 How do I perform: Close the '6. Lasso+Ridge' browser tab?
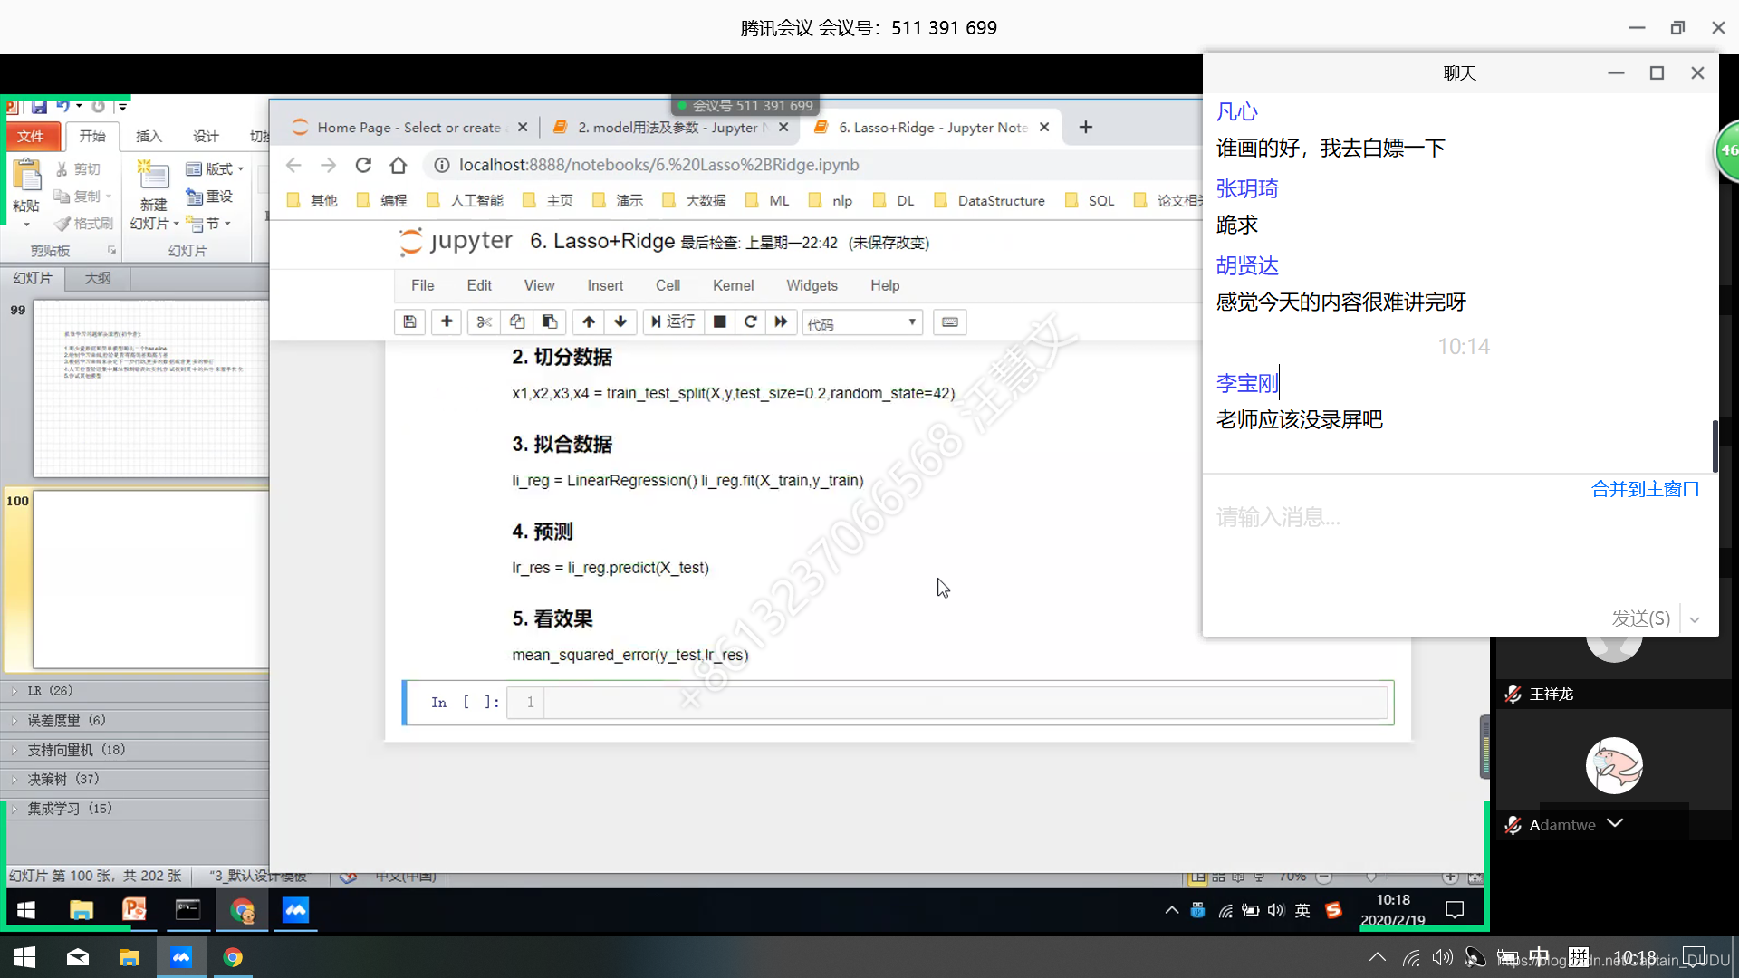pos(1044,128)
